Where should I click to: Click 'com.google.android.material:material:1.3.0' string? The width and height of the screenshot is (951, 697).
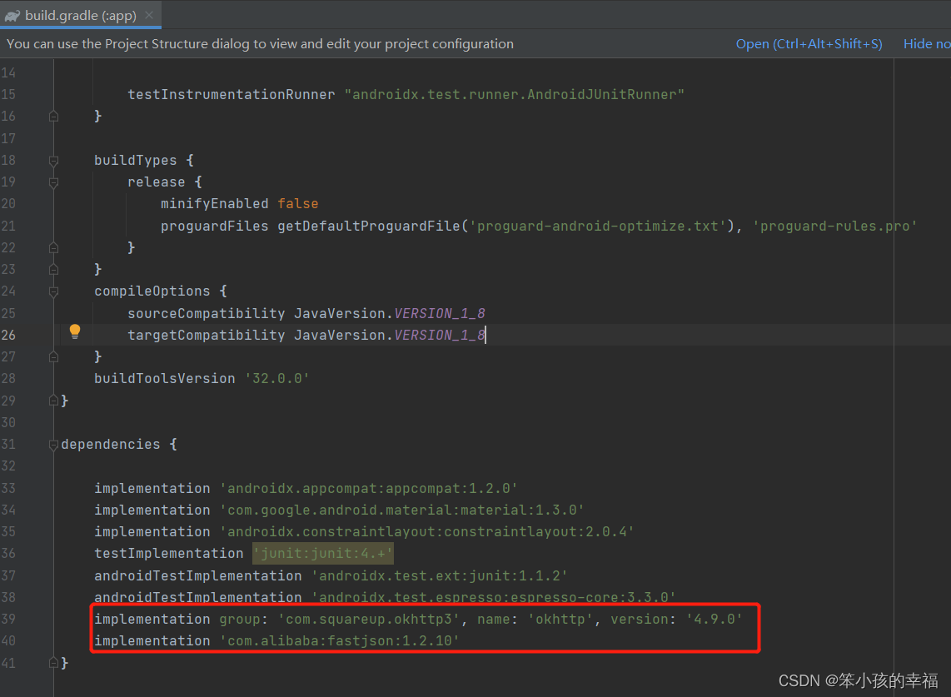[x=401, y=510]
